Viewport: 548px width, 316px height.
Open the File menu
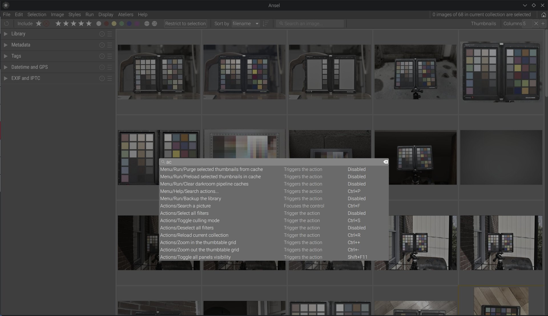coord(7,15)
